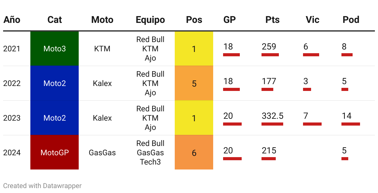Click the blue Moto2 cell for 2022

(x=55, y=83)
